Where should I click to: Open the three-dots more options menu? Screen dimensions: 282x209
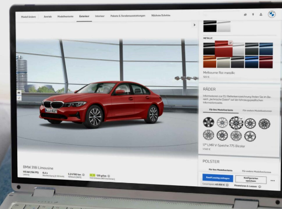[273, 181]
